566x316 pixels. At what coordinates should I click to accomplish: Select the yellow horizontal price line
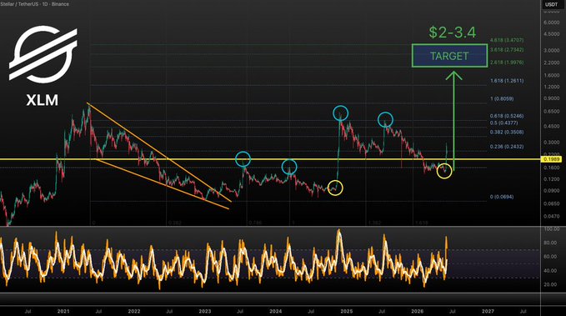[270, 159]
